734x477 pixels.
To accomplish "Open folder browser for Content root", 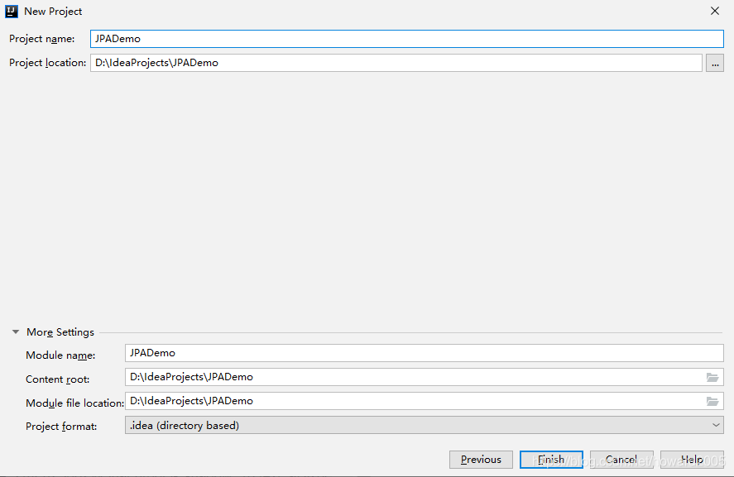I will 712,378.
